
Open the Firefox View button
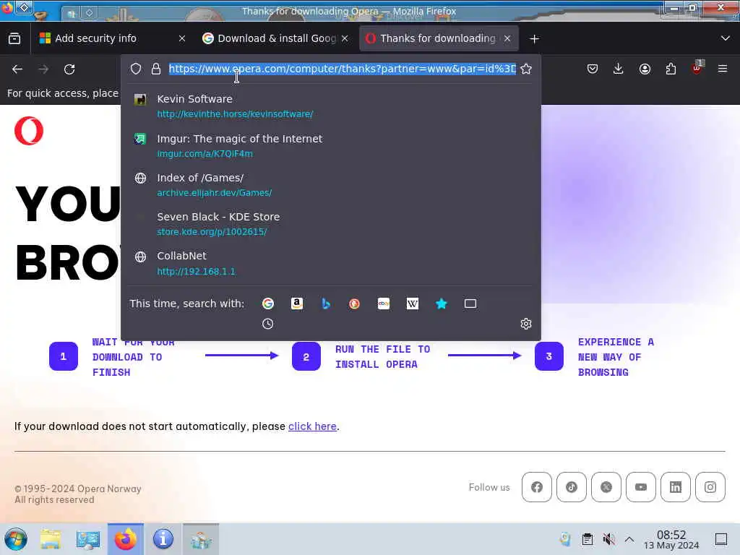point(14,39)
